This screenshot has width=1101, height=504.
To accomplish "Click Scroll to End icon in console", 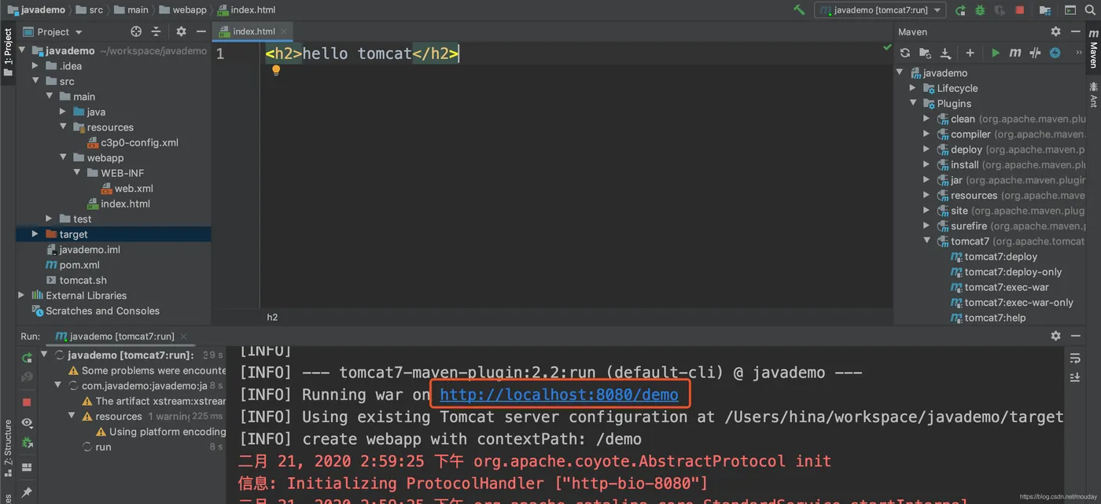I will pyautogui.click(x=1075, y=378).
